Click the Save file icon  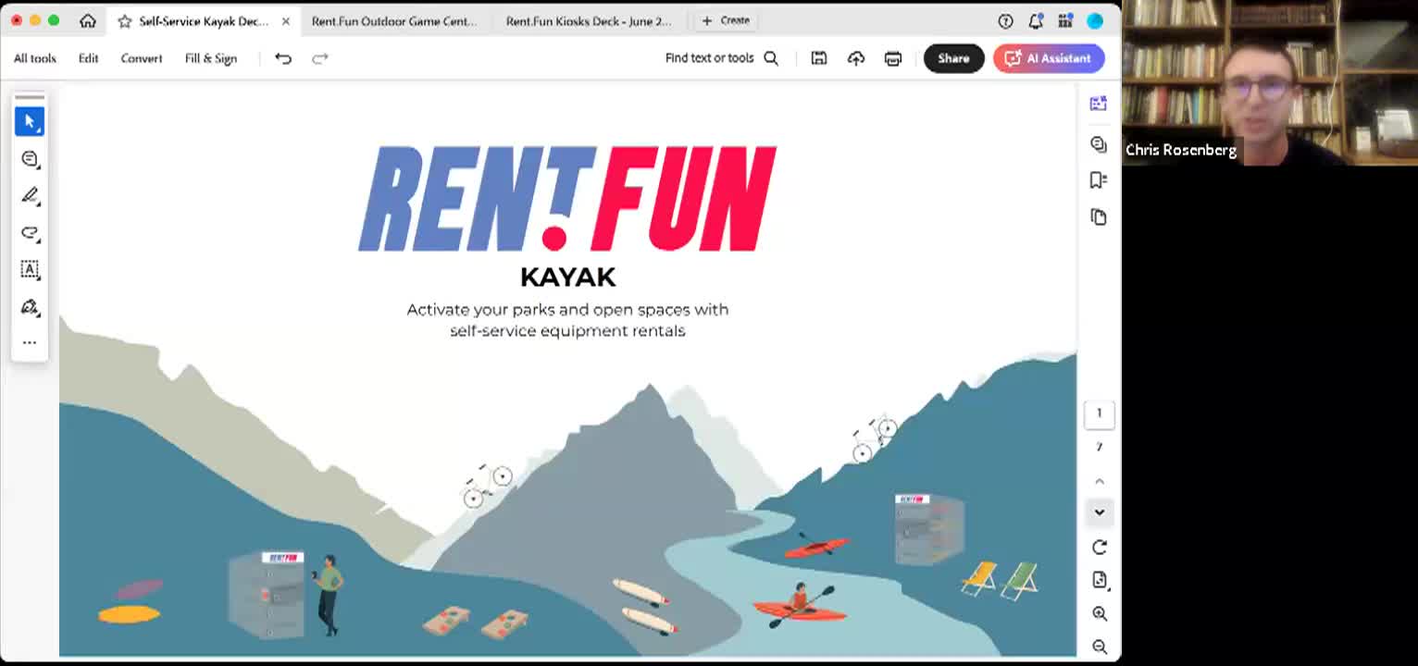click(819, 58)
